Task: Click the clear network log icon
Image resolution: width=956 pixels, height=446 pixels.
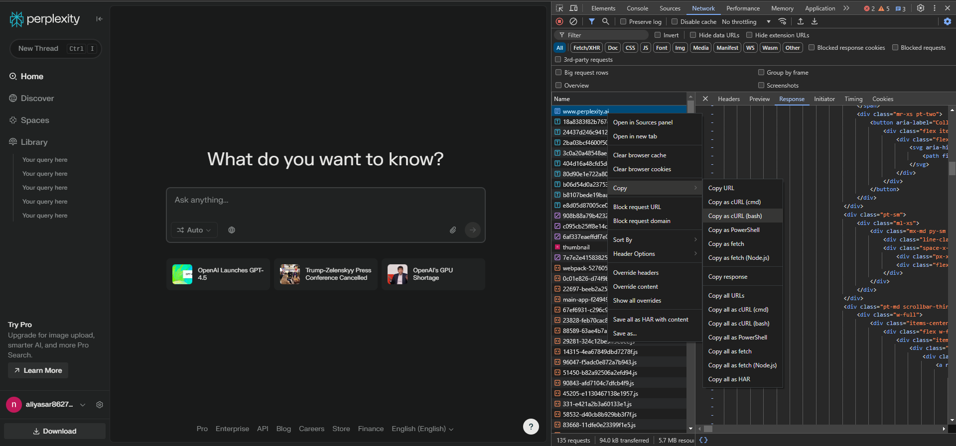Action: [x=573, y=21]
